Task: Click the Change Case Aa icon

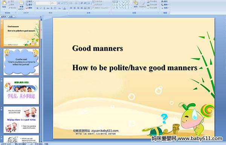Action: tap(60, 8)
